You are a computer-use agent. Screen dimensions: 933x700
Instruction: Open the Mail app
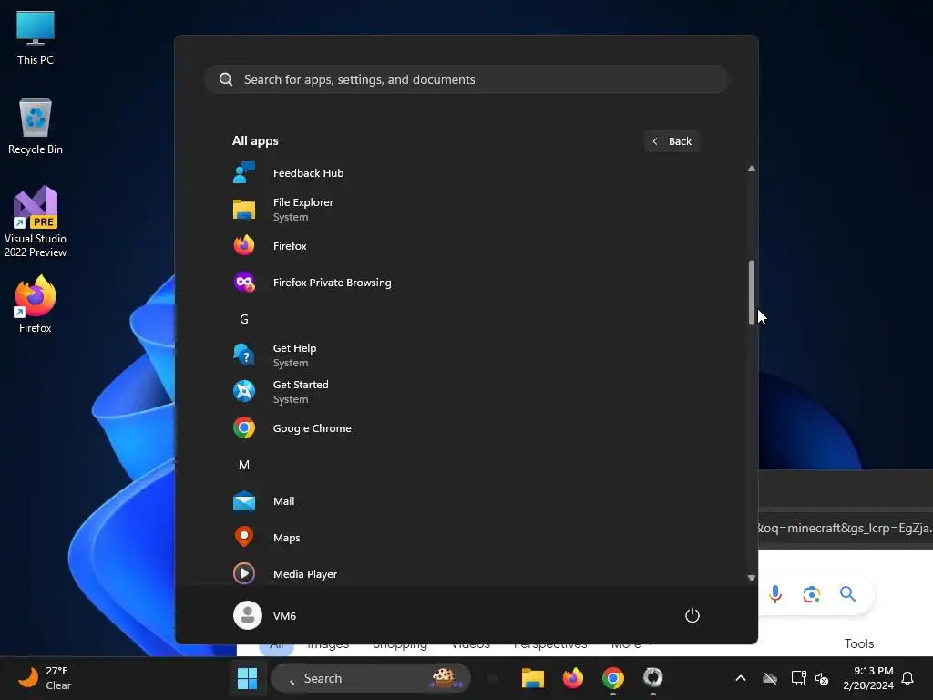(x=466, y=501)
